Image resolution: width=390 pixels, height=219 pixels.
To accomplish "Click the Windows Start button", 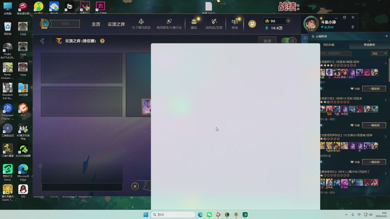I will click(146, 215).
